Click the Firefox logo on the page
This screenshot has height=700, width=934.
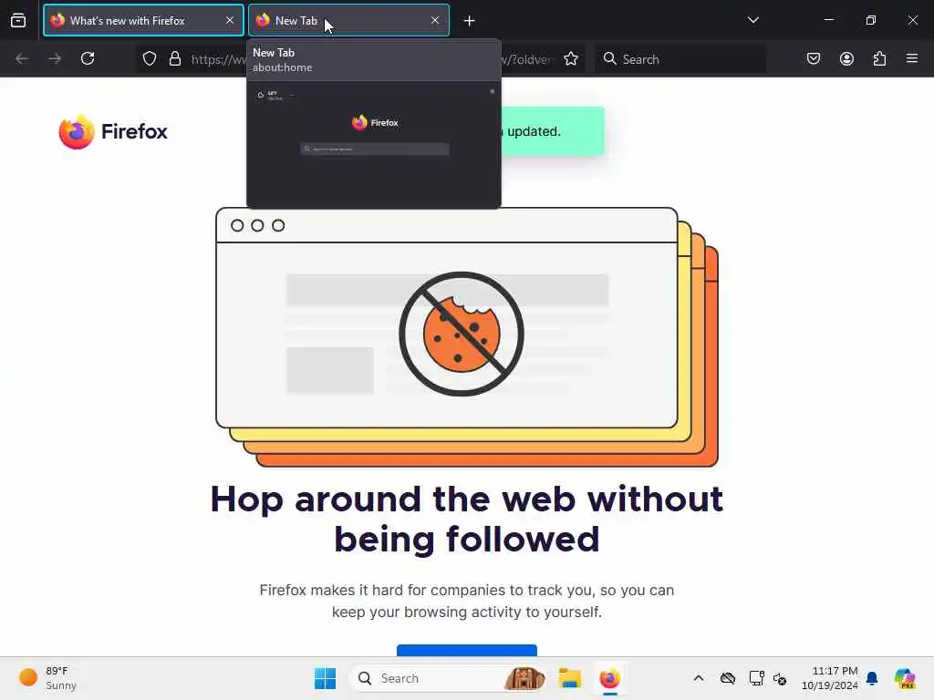(x=113, y=131)
